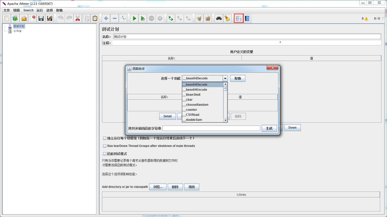387x217 pixels.
Task: Click the Toggle enable/disable icon
Action: [x=123, y=18]
